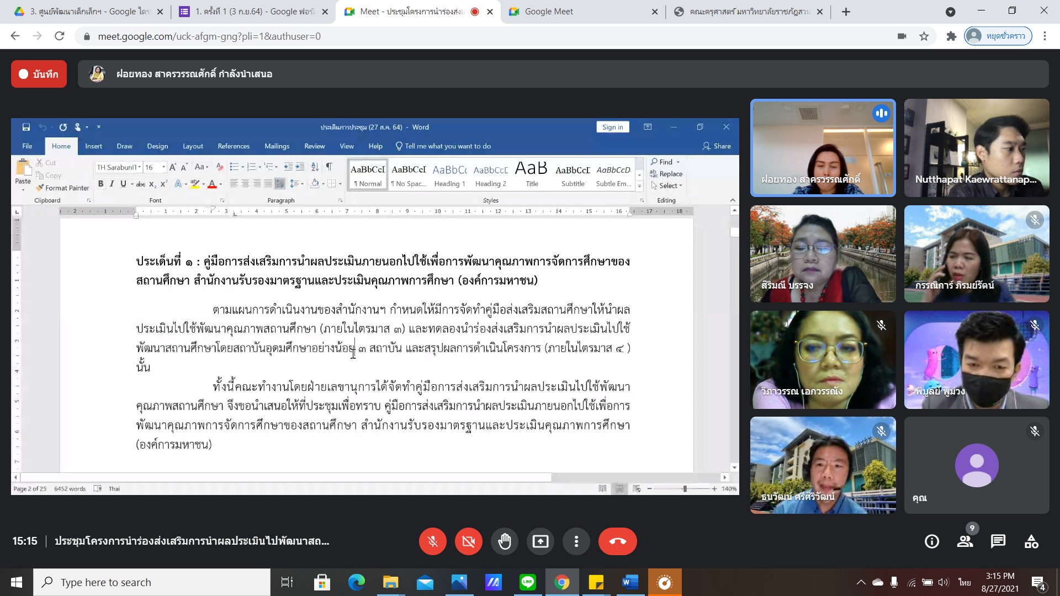Click the Chrome profile button
The height and width of the screenshot is (596, 1060).
coord(998,36)
